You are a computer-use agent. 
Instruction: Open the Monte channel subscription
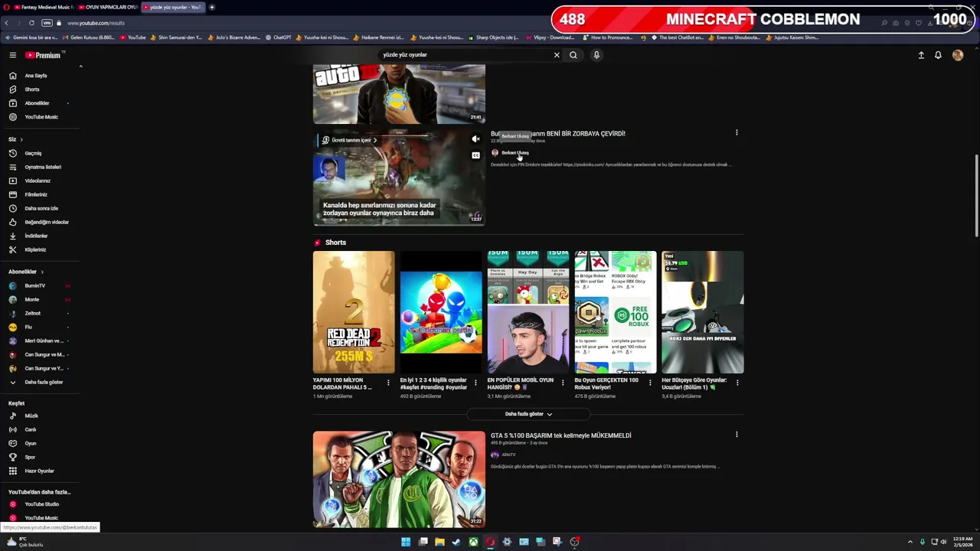click(31, 299)
